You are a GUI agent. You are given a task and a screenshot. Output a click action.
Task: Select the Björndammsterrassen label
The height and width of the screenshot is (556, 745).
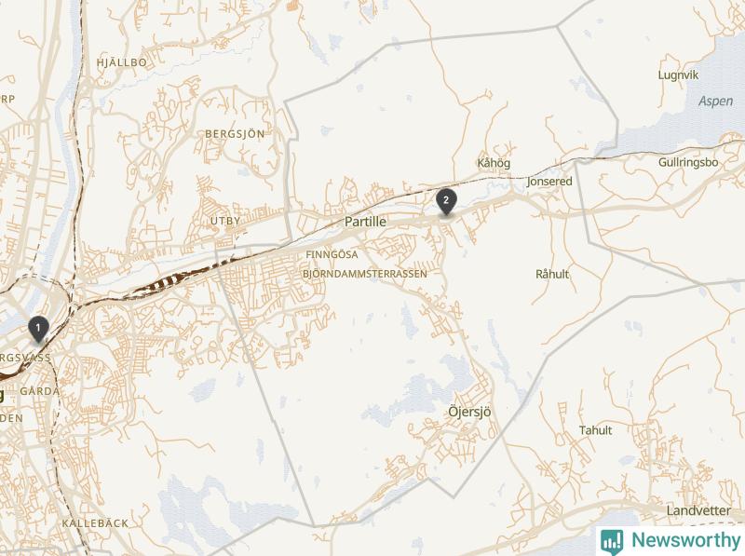click(365, 274)
